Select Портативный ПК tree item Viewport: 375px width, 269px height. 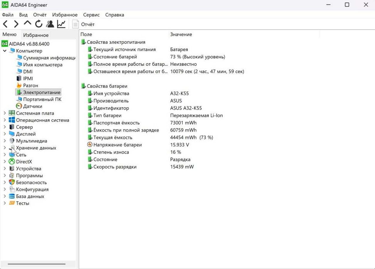point(42,99)
